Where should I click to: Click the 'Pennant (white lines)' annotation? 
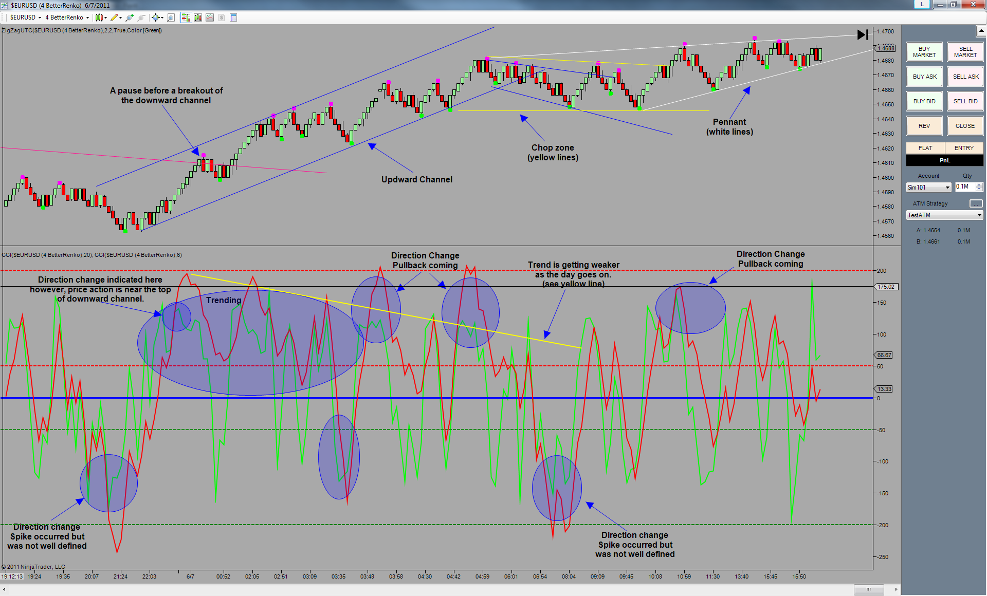729,127
